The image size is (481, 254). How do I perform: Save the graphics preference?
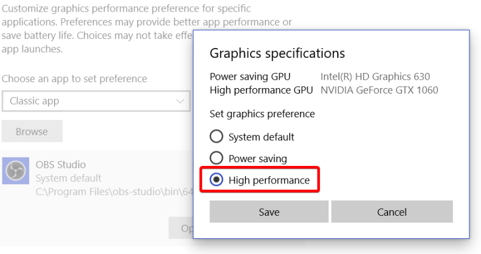[268, 212]
